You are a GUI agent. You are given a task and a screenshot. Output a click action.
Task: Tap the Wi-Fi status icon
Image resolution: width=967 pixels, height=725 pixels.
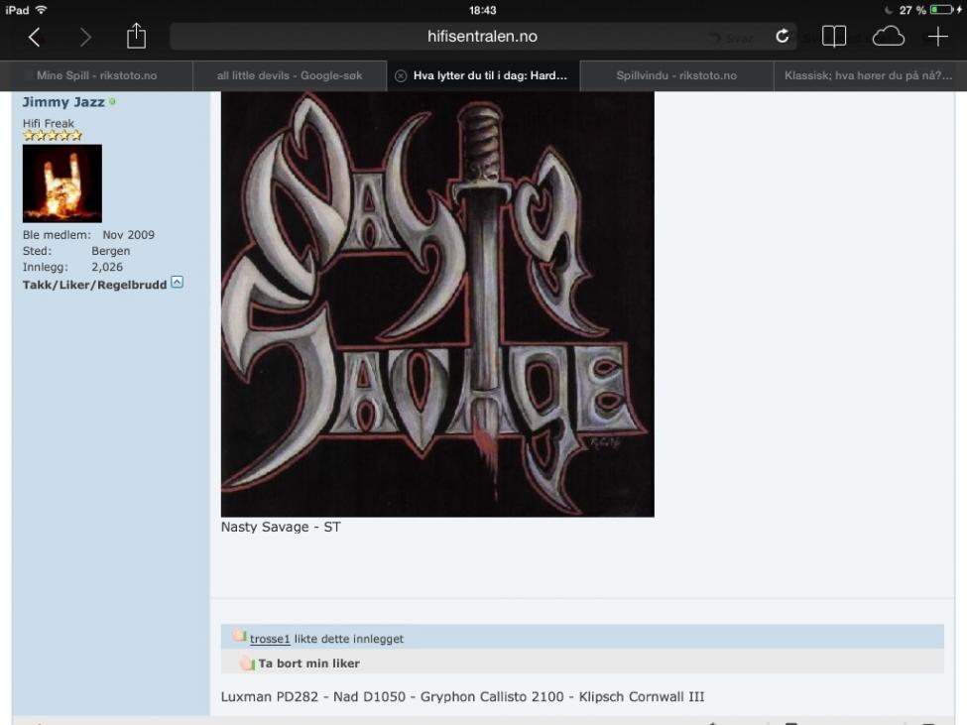42,10
